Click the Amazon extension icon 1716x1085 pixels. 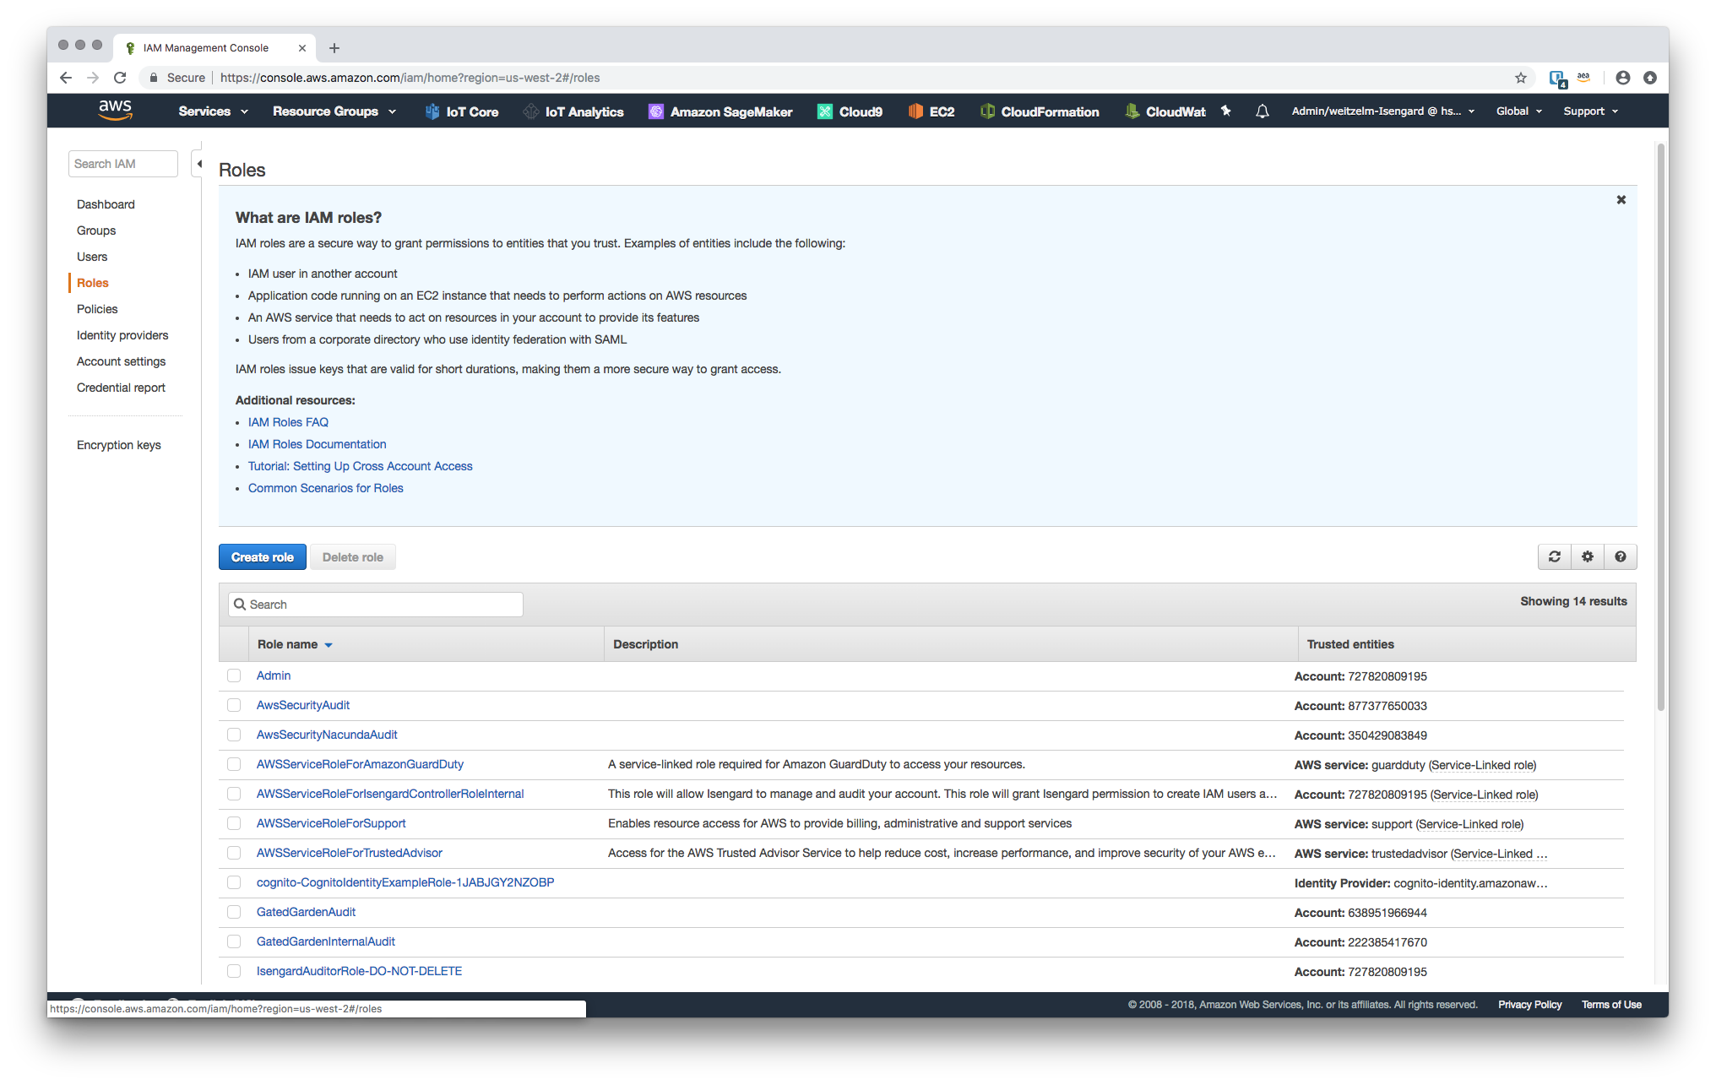(x=1583, y=78)
